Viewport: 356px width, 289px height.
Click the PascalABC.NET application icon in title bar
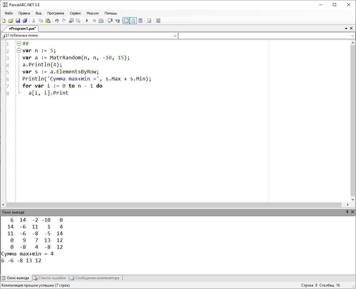[x=5, y=5]
